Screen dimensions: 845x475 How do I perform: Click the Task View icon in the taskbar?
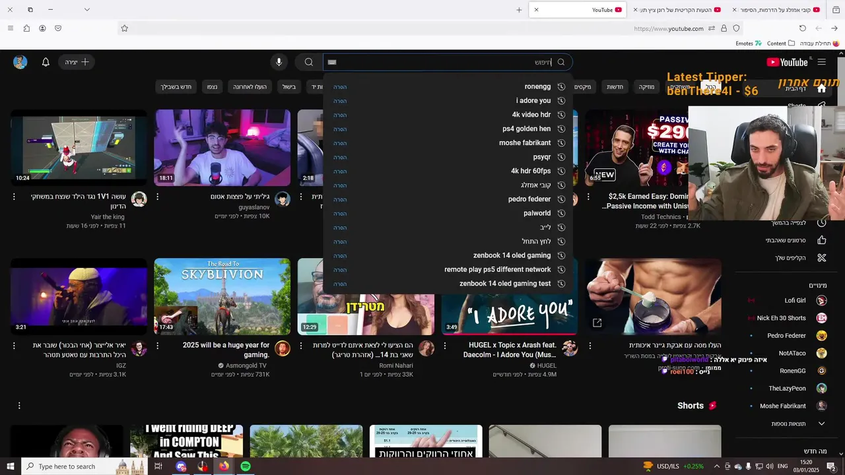(158, 466)
